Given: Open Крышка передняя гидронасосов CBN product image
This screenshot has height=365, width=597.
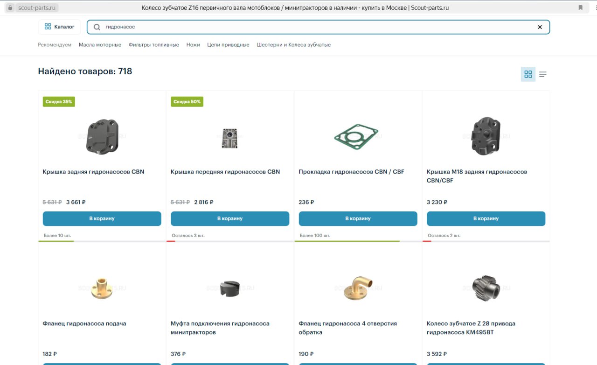Looking at the screenshot, I should (x=229, y=138).
